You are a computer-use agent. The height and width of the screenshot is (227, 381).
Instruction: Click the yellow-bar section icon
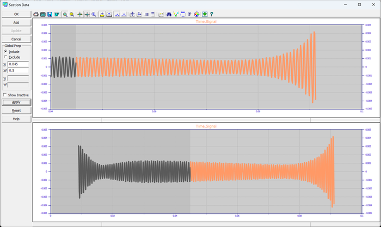click(102, 14)
